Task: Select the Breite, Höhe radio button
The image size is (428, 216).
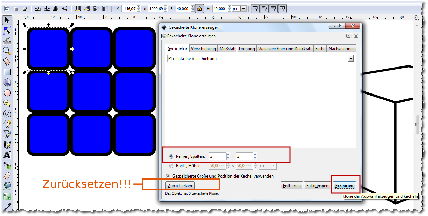Action: [x=171, y=166]
